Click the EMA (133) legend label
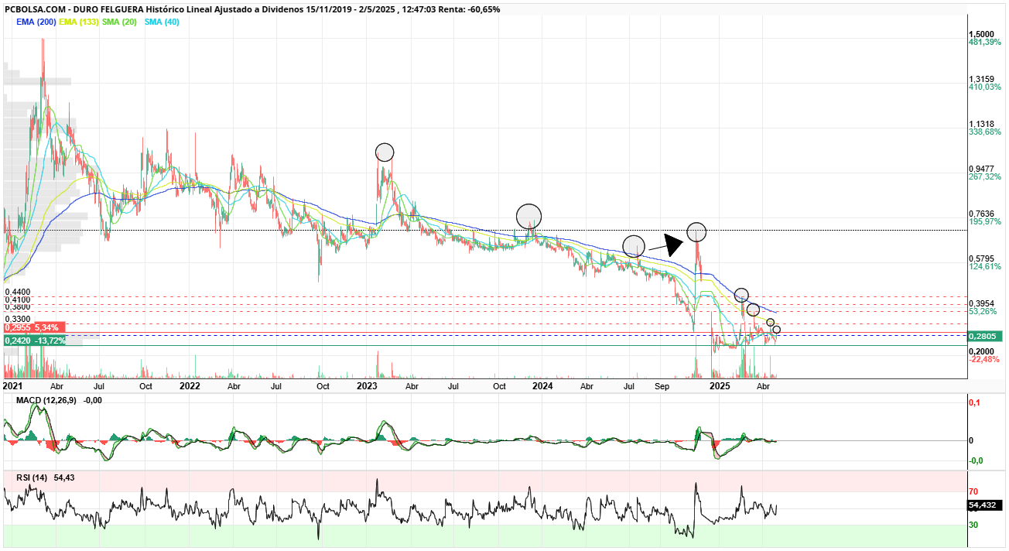The width and height of the screenshot is (1009, 551). tap(80, 22)
